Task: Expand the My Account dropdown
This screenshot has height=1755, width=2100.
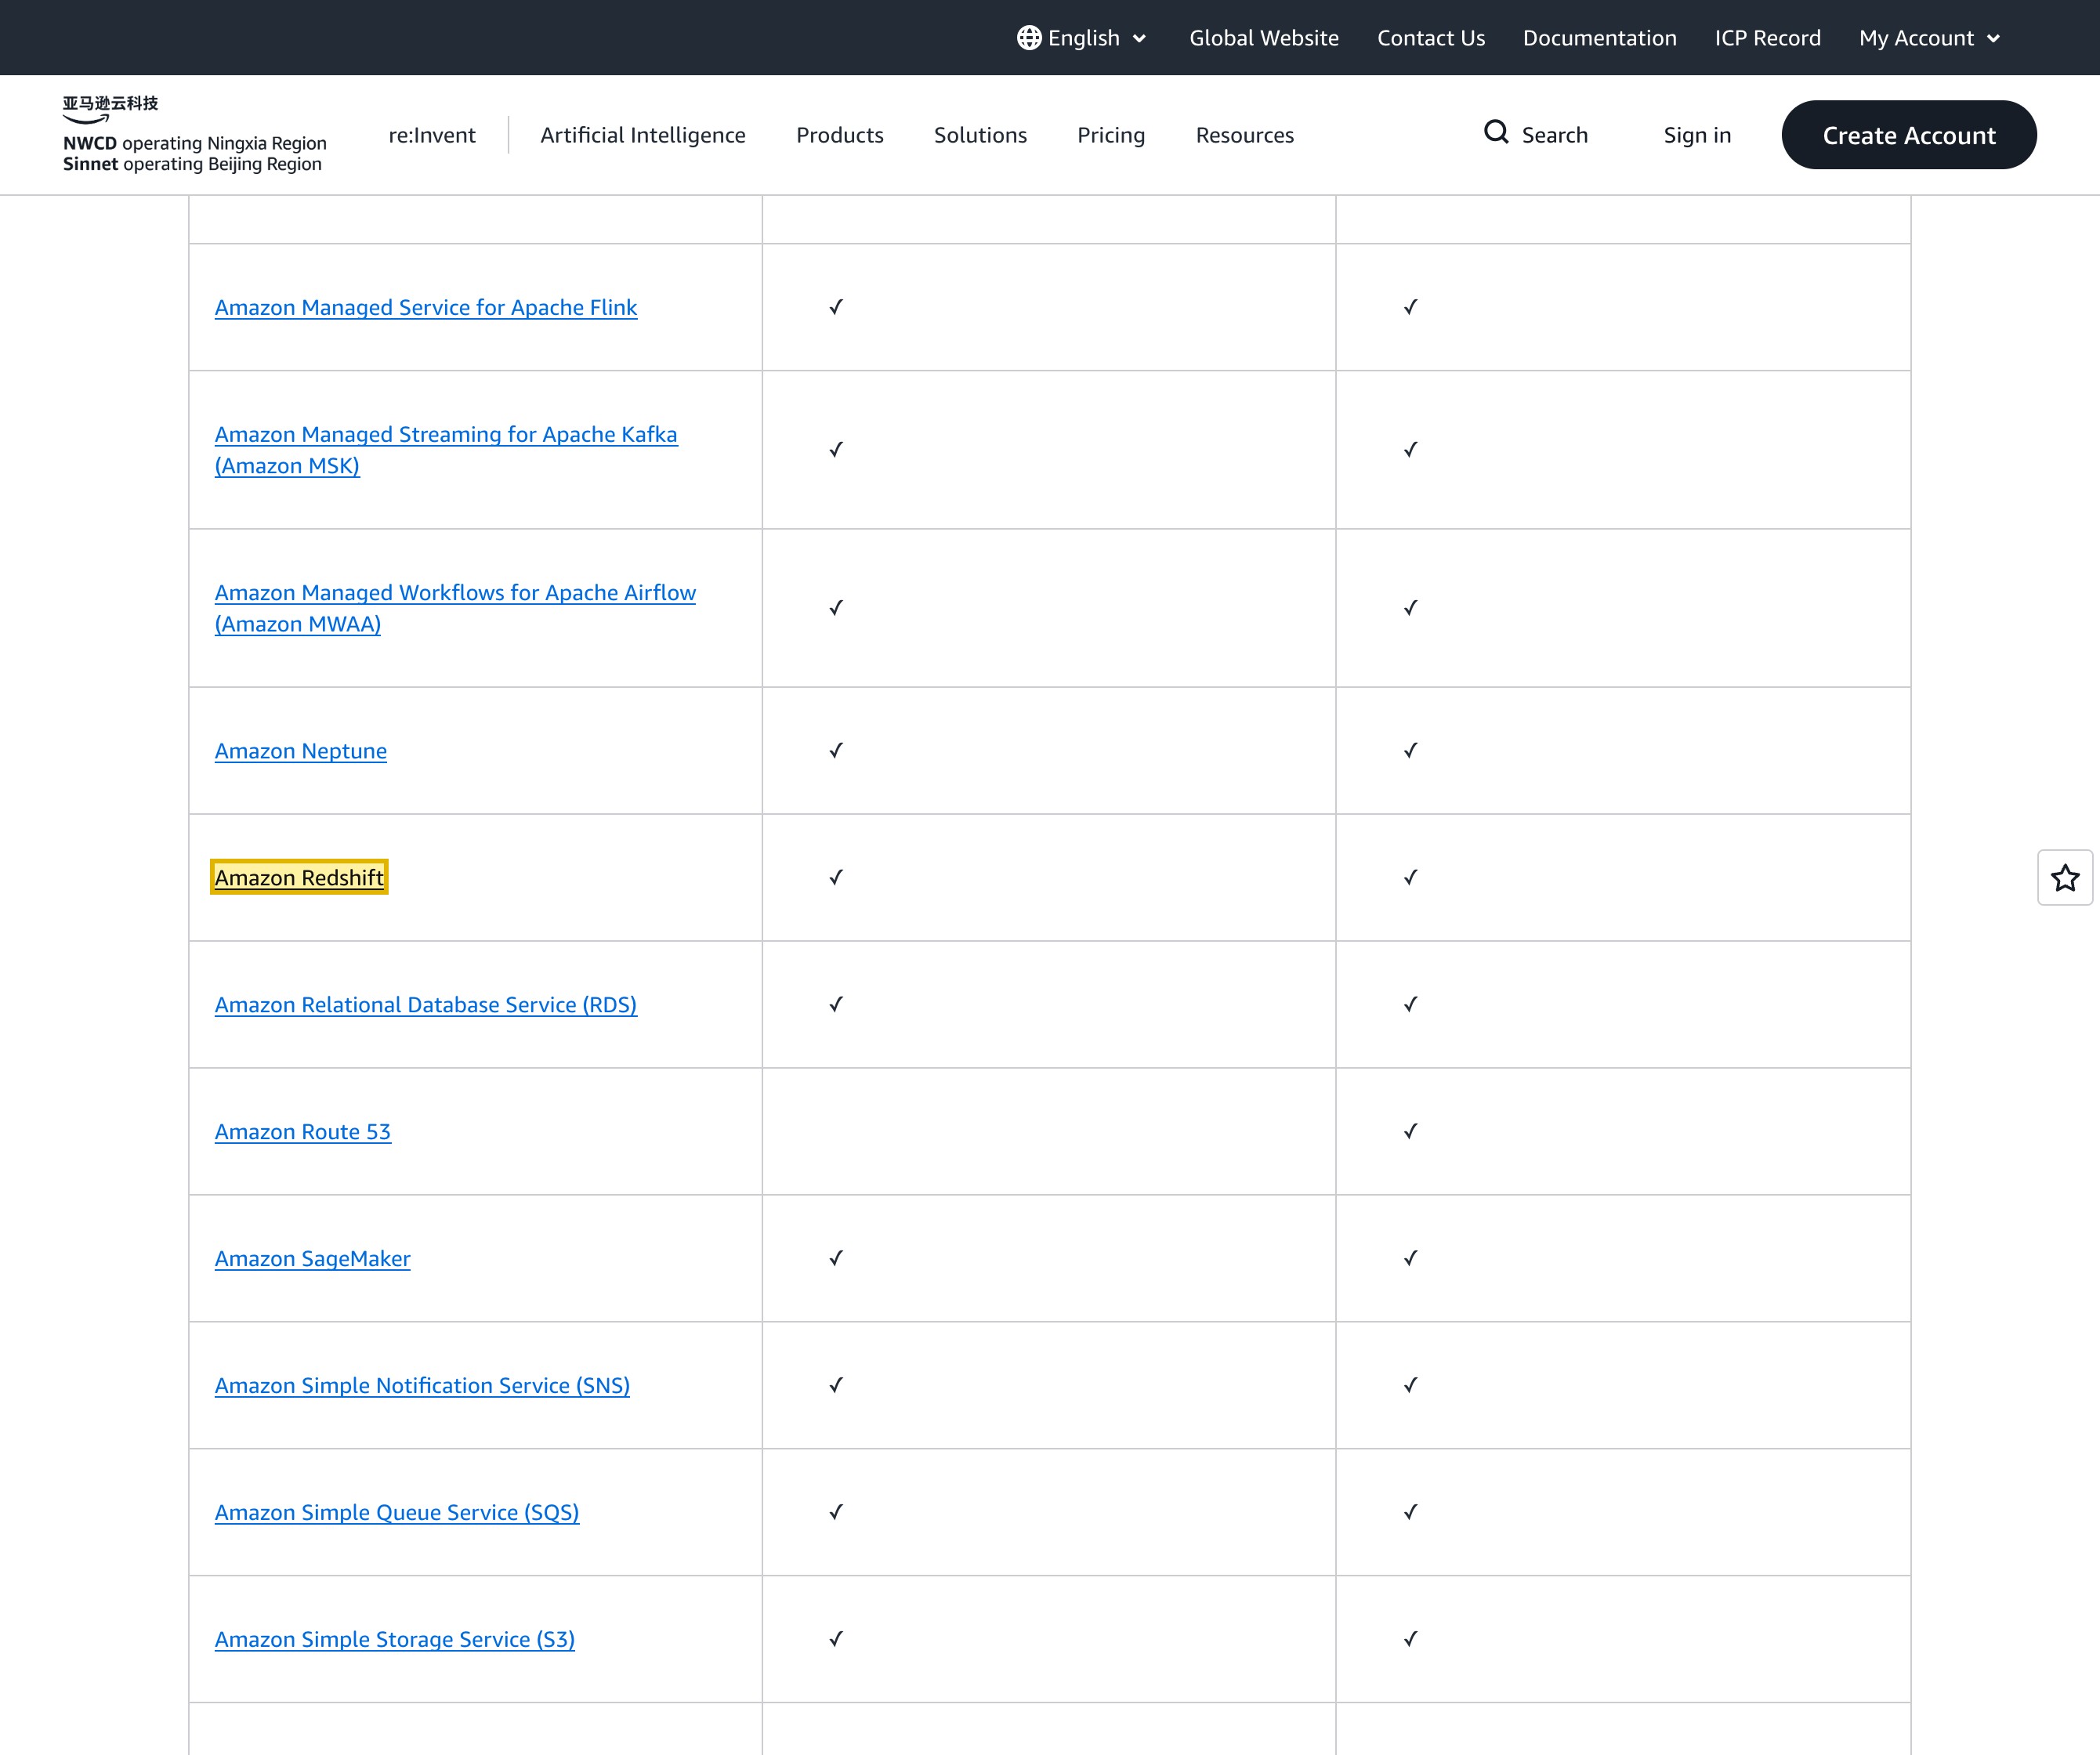Action: 1930,38
